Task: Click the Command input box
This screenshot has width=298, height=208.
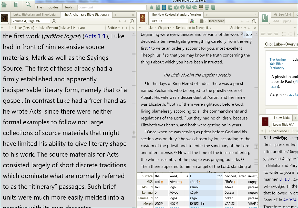Action: click(x=112, y=7)
